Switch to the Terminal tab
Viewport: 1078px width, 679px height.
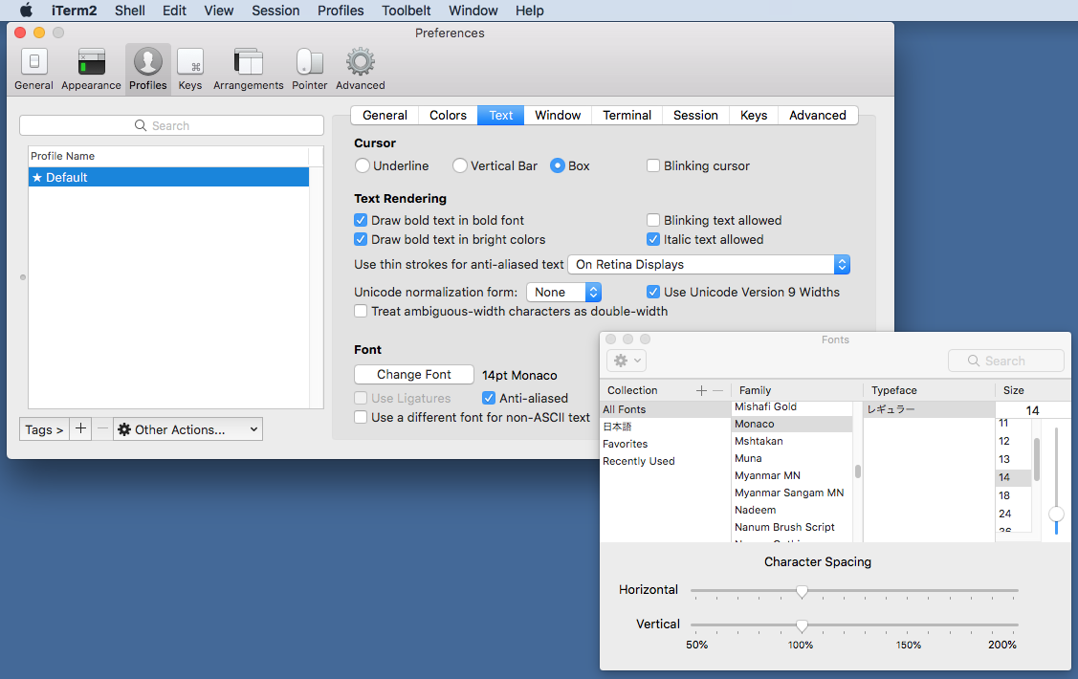pos(627,116)
